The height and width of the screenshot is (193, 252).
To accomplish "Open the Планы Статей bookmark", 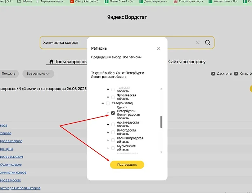I will coord(120,1).
